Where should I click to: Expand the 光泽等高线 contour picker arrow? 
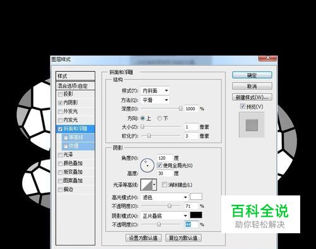154,185
